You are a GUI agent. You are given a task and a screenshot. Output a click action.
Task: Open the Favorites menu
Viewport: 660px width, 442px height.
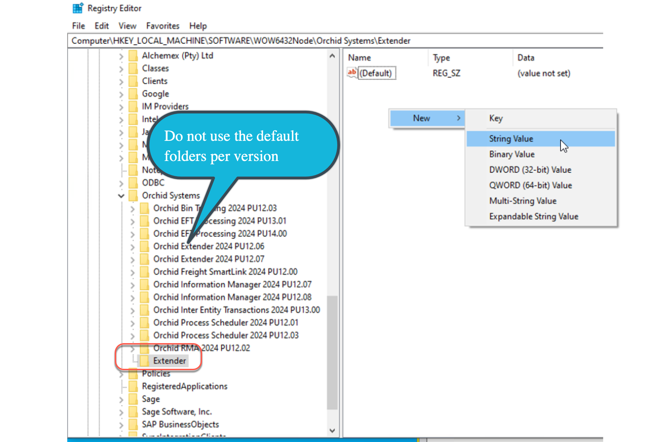pos(163,26)
